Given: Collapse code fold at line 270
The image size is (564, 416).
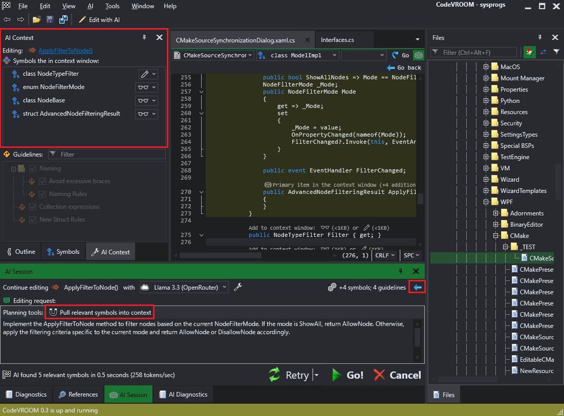Looking at the screenshot, I should pyautogui.click(x=201, y=192).
